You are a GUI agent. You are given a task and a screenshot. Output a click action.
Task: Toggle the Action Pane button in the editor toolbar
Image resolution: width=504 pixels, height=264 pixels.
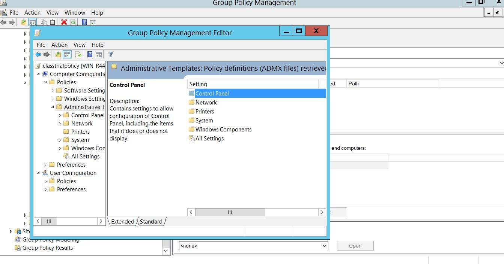click(99, 55)
